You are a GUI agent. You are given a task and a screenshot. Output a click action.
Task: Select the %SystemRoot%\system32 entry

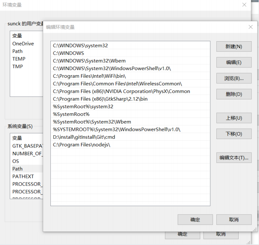click(x=130, y=106)
